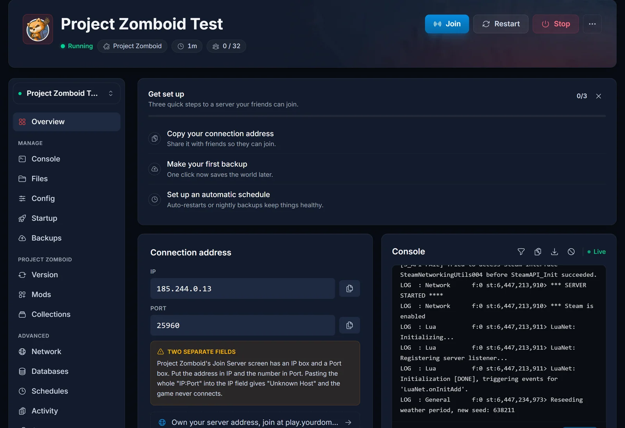Clear the console with the ban icon
625x428 pixels.
571,252
